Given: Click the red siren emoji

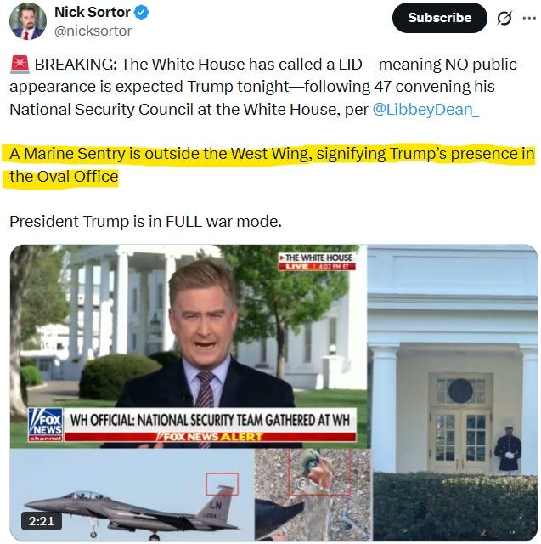Looking at the screenshot, I should click(x=20, y=65).
